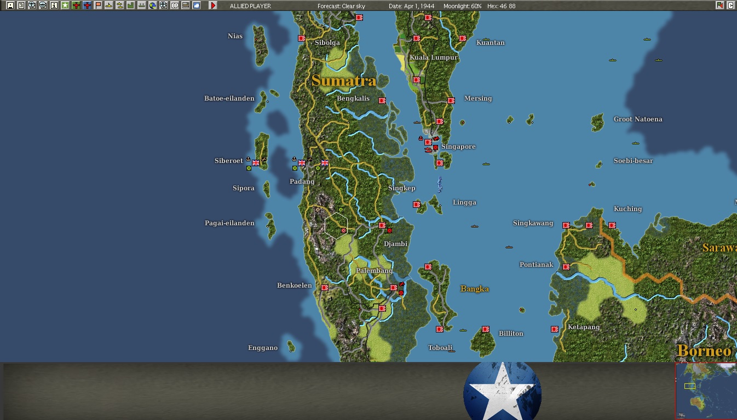
Task: Select the Japanese flag base at Mersing
Action: pyautogui.click(x=451, y=101)
